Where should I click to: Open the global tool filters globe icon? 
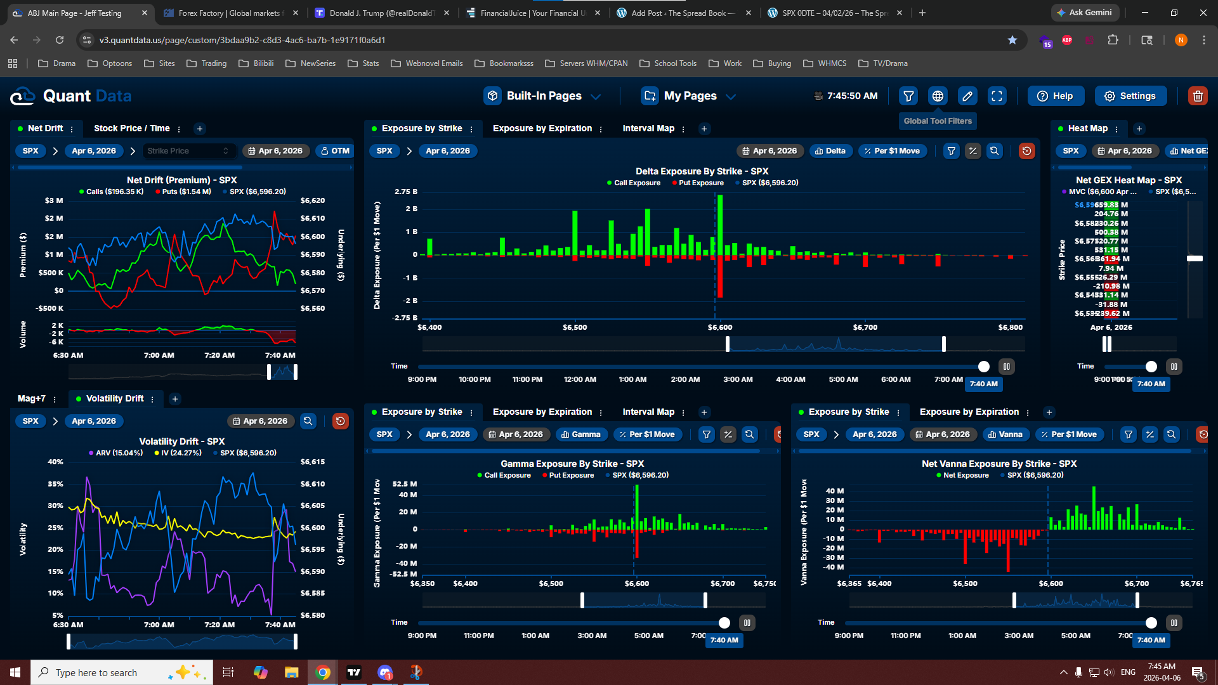938,96
